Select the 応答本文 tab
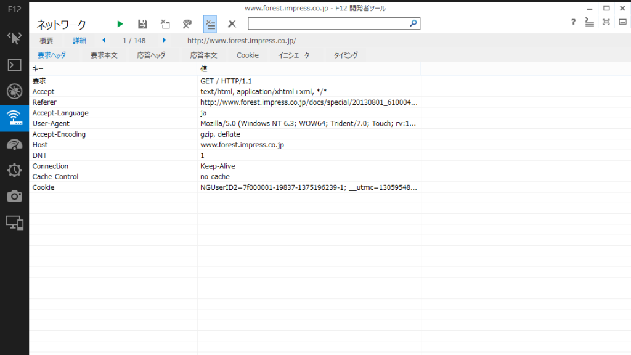This screenshot has width=631, height=355. 203,55
